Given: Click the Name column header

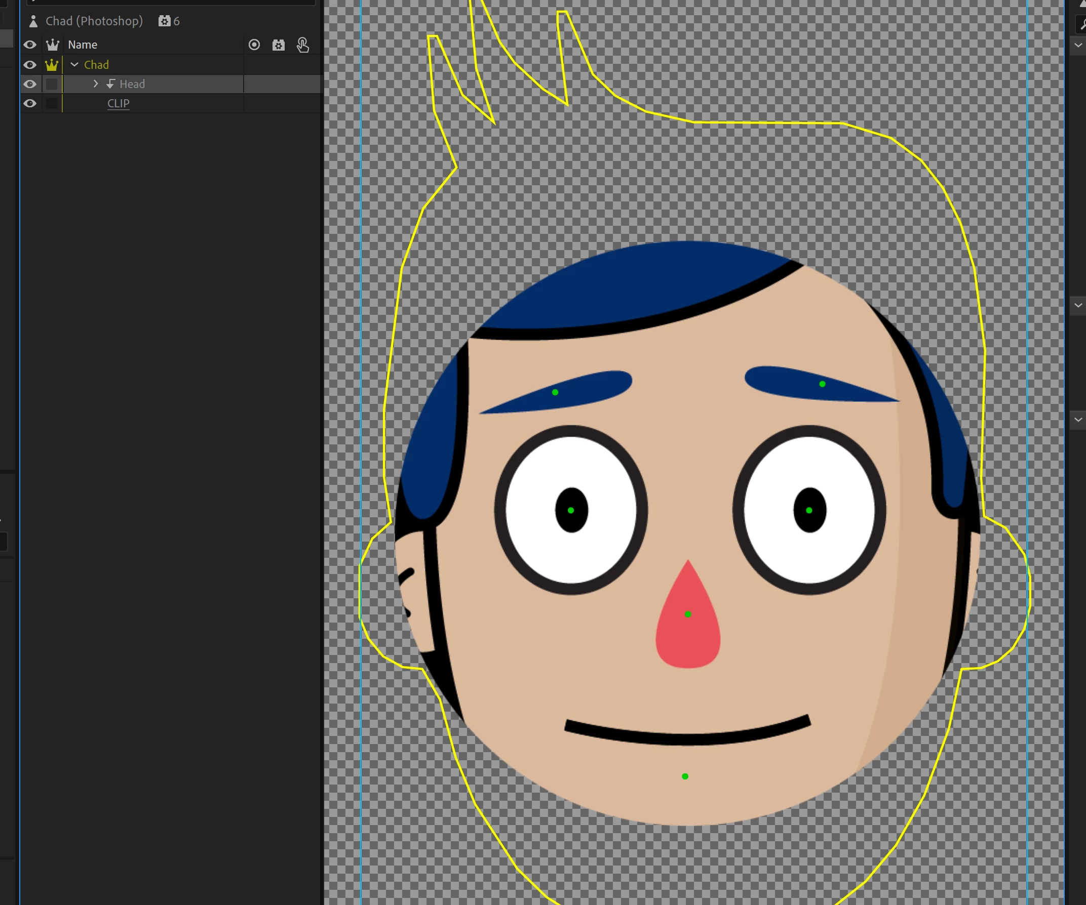Looking at the screenshot, I should (83, 45).
